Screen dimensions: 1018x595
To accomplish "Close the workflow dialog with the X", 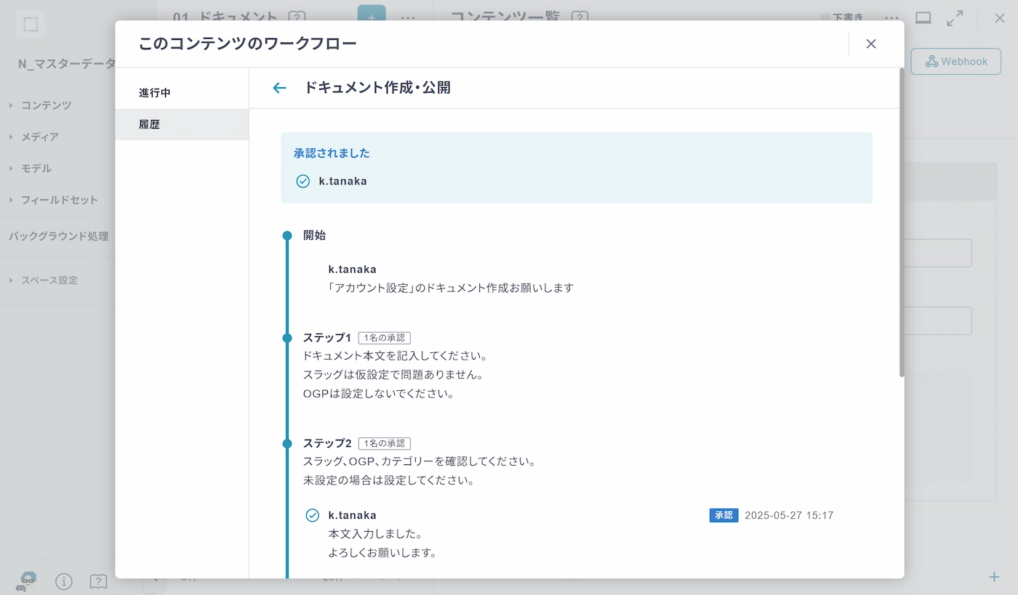I will pyautogui.click(x=871, y=44).
